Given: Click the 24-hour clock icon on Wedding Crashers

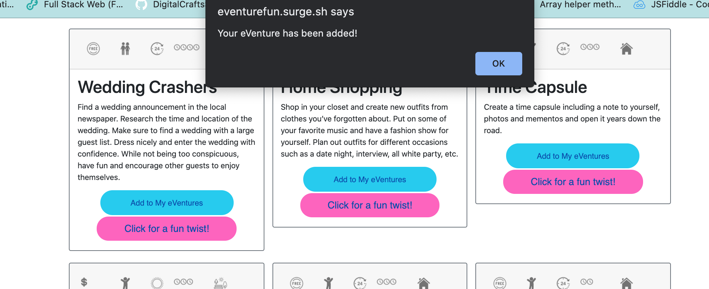Looking at the screenshot, I should (x=156, y=48).
